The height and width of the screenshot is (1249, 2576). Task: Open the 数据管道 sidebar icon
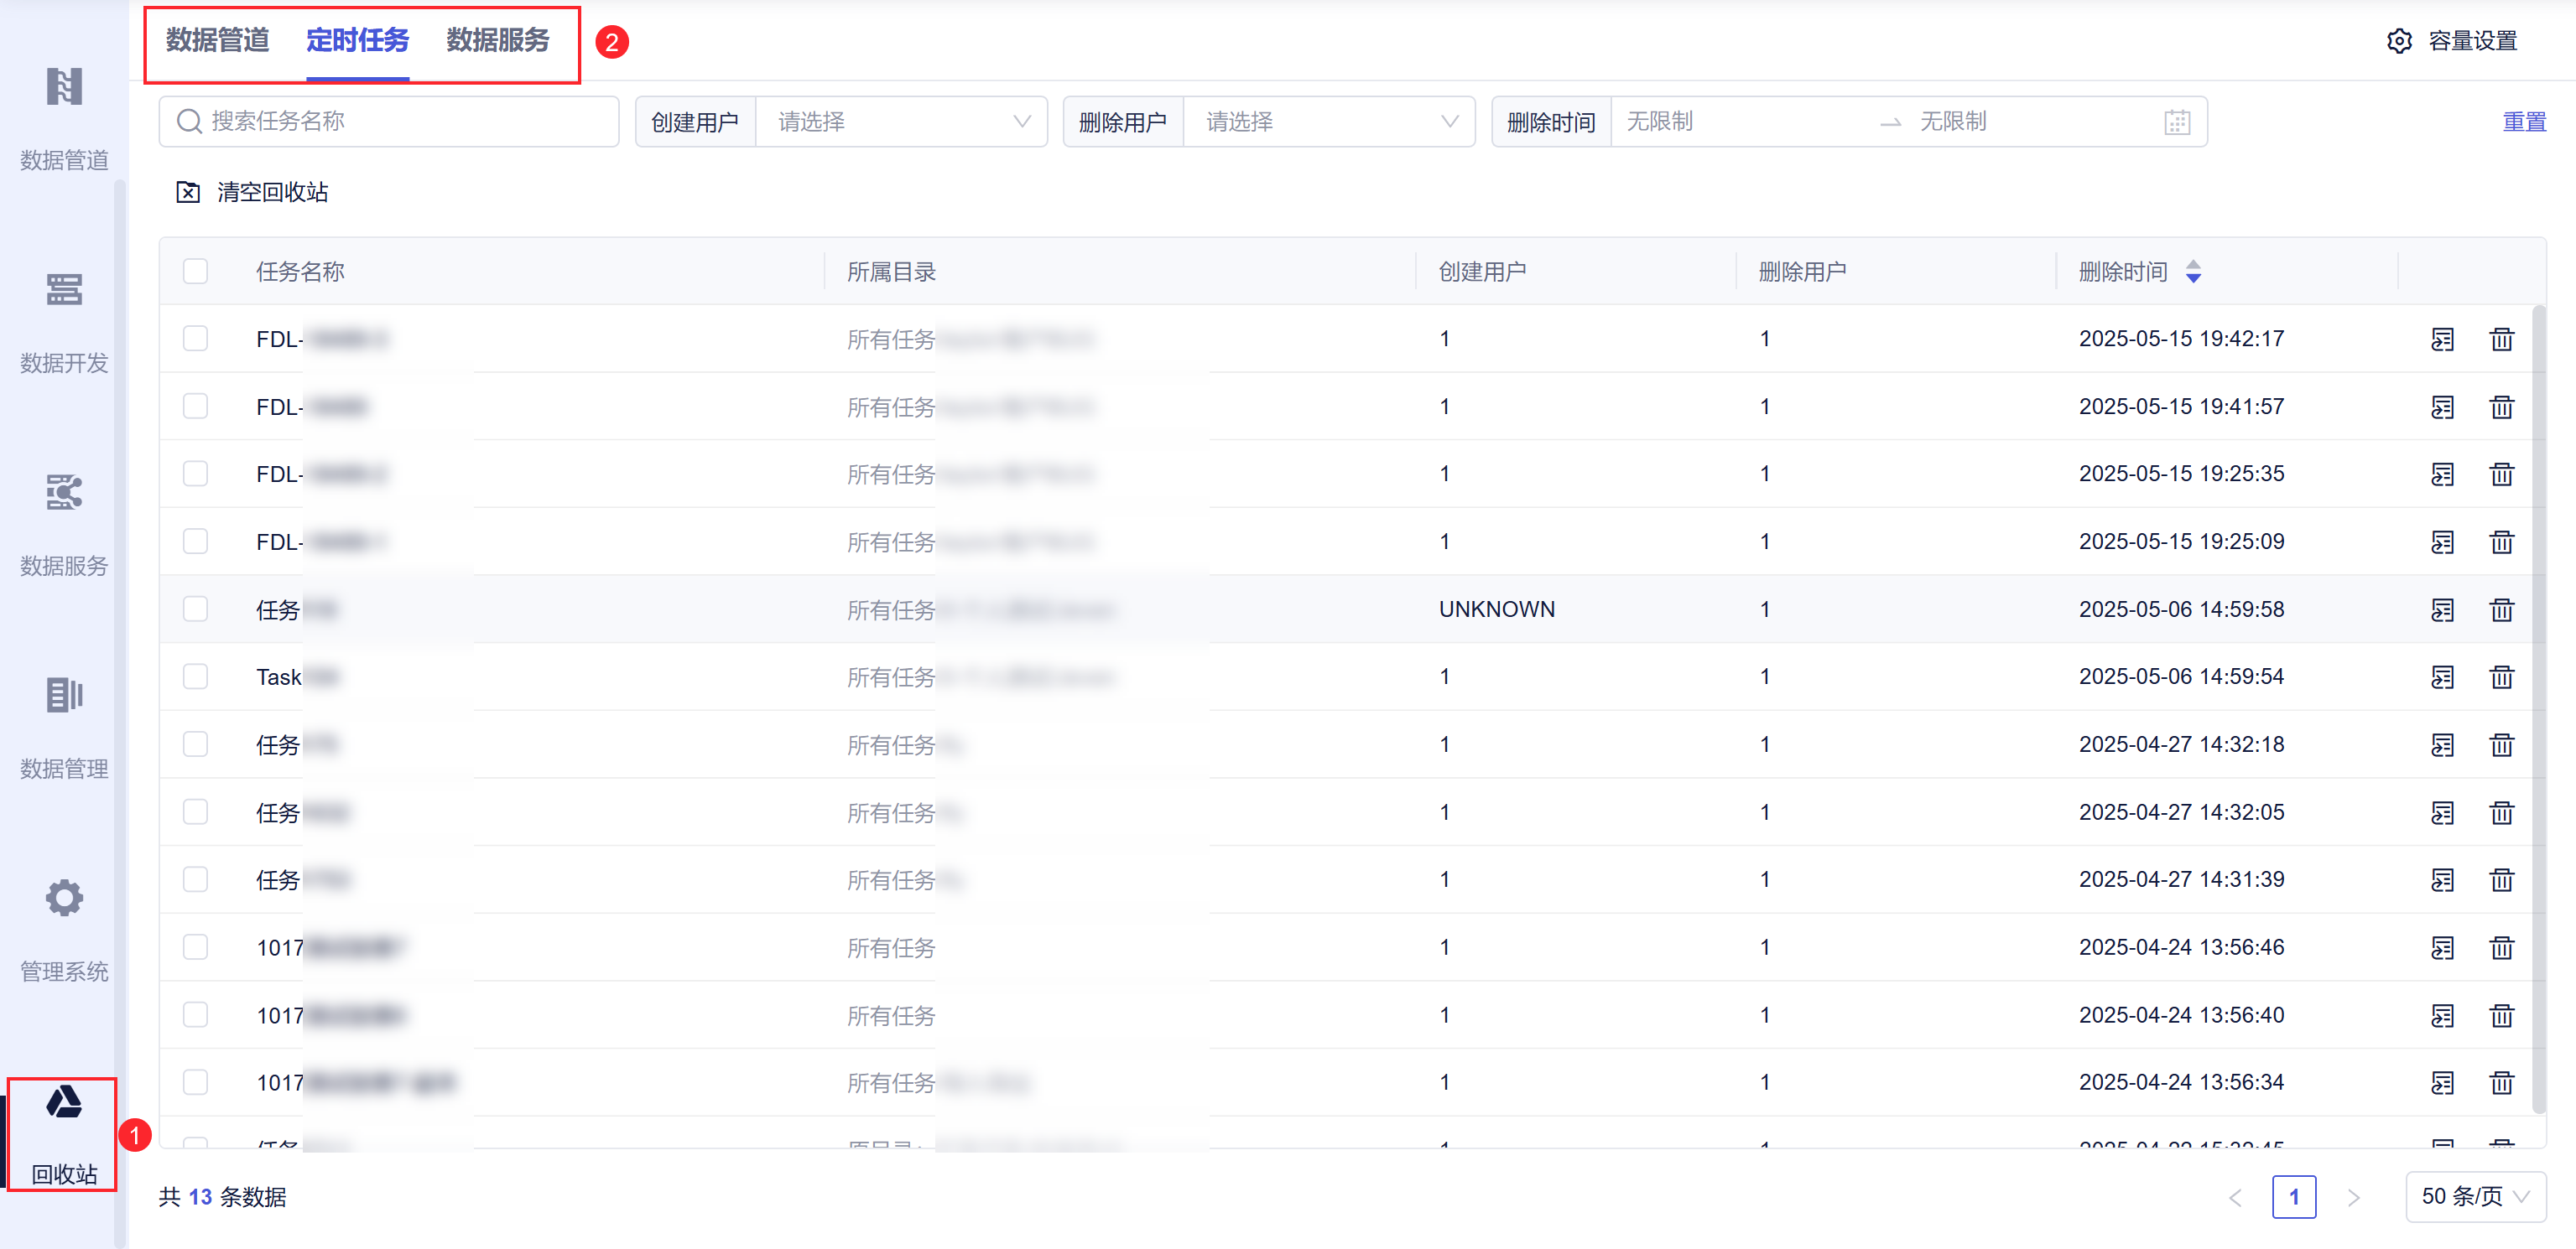click(64, 88)
